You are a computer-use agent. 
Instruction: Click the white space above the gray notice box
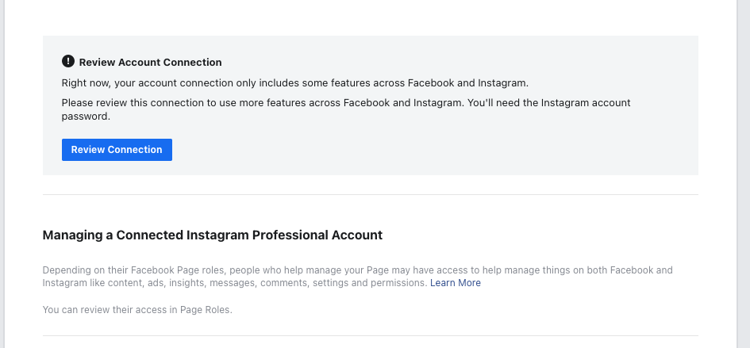point(370,17)
